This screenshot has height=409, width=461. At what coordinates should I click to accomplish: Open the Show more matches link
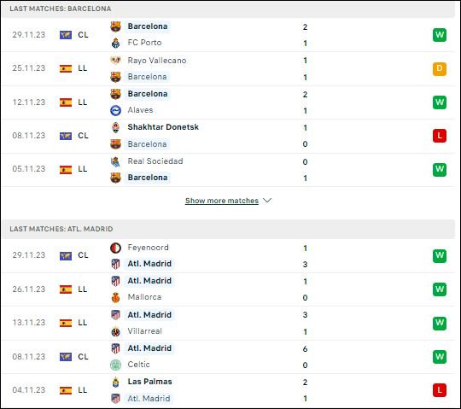point(222,201)
